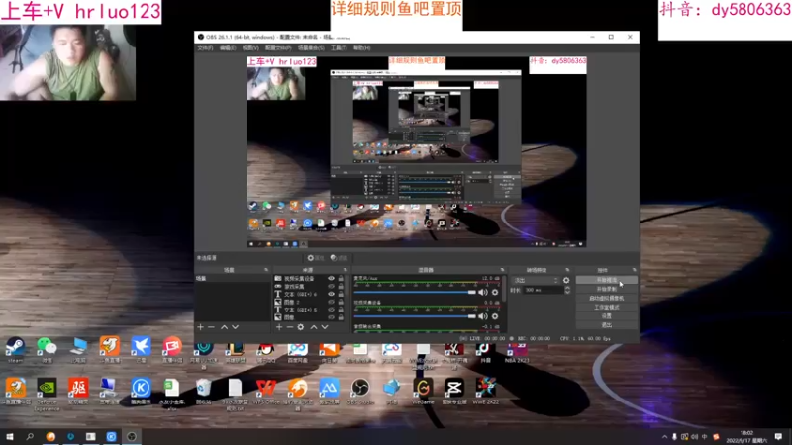The height and width of the screenshot is (445, 792).
Task: Open source properties gear in Sources toolbar
Action: point(301,327)
